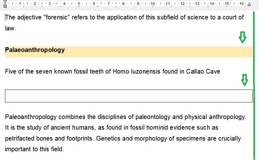Click the word "Paleoanthropology" starting the last paragraph

click(31, 117)
